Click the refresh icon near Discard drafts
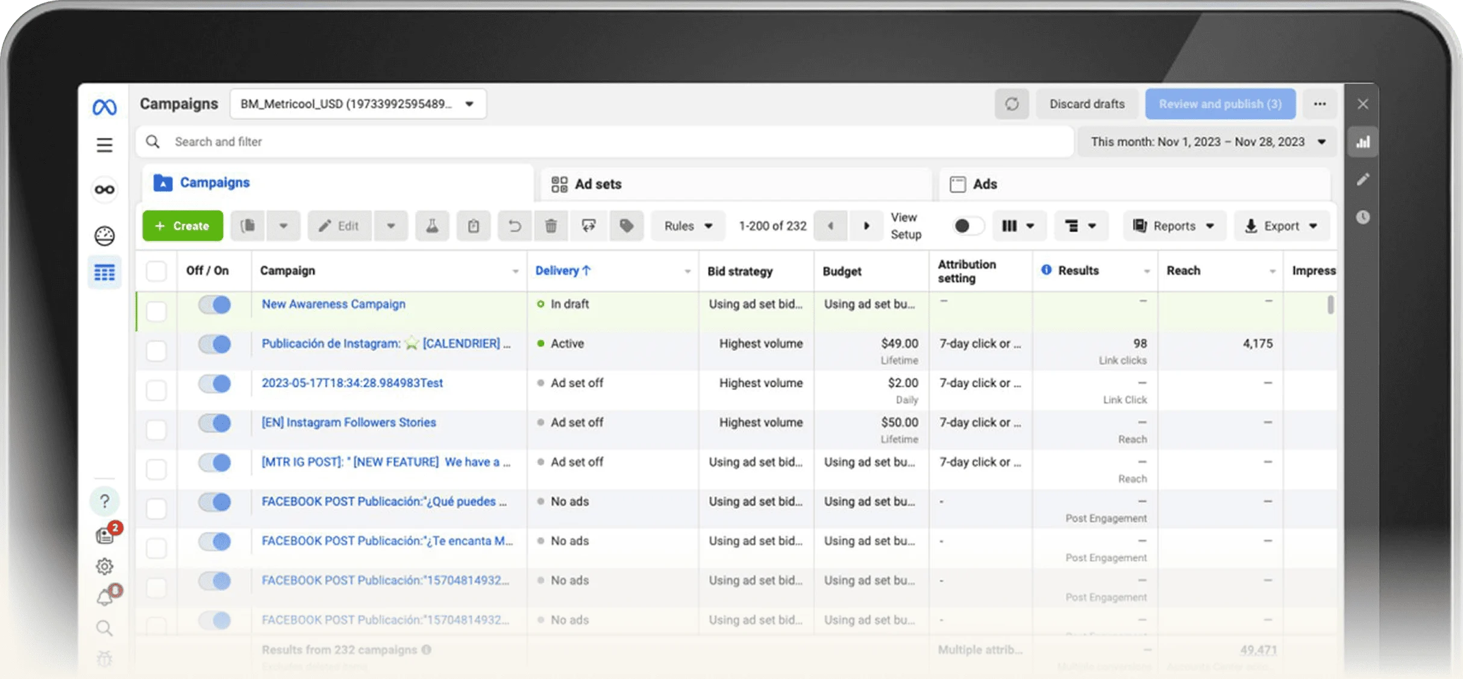 point(1012,104)
